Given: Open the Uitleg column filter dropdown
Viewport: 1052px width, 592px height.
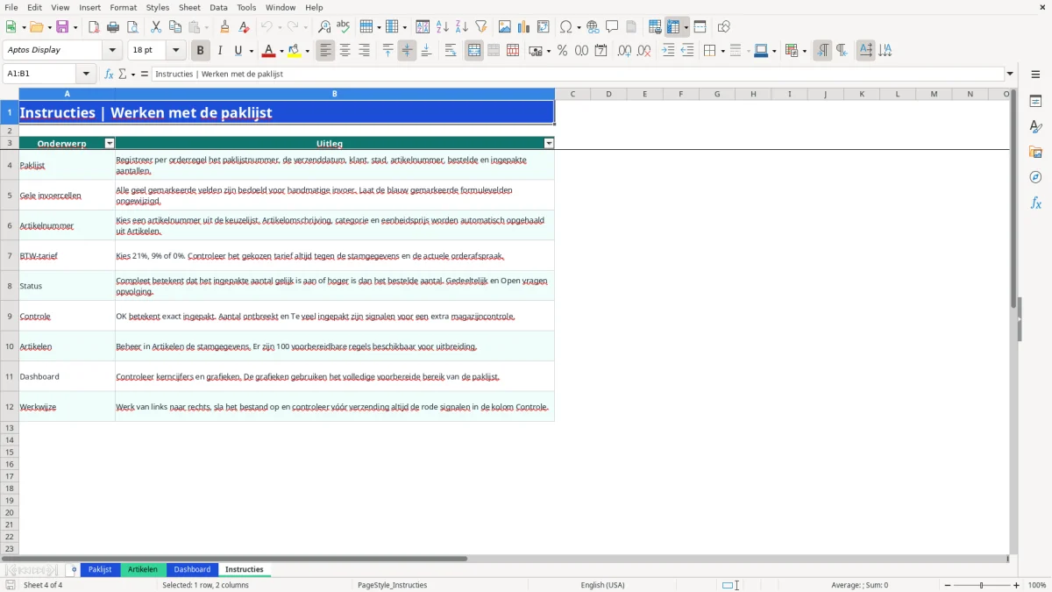Looking at the screenshot, I should click(x=549, y=143).
